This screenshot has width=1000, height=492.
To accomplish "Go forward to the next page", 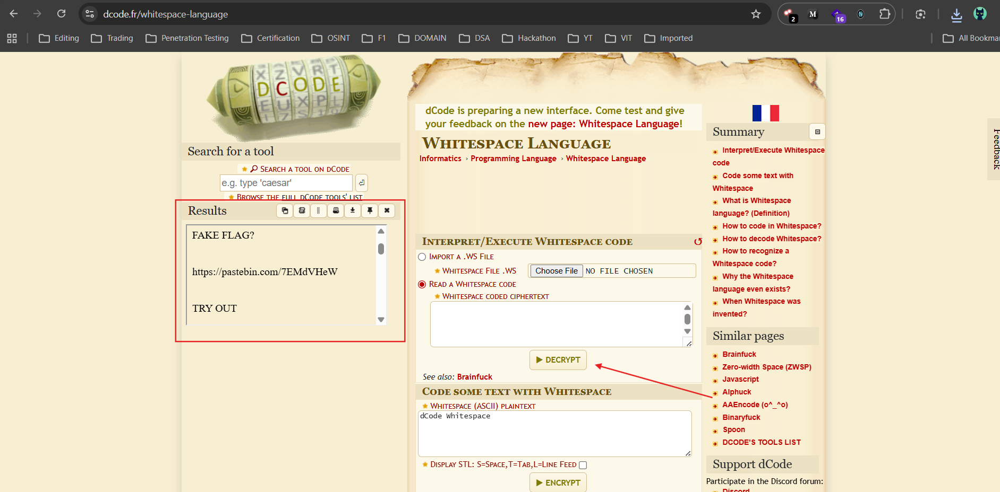I will [x=37, y=14].
